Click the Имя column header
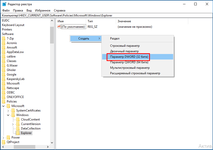Screen dimensions: 213x150 coord(71,21)
